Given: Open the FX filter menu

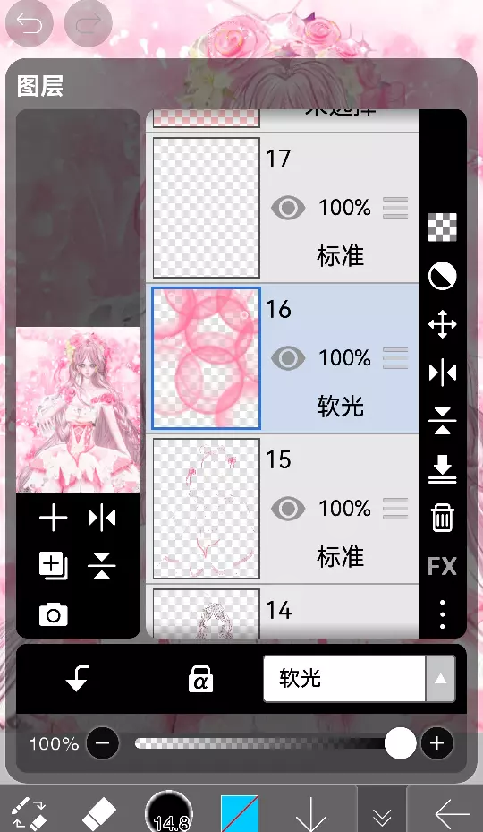Looking at the screenshot, I should 442,566.
